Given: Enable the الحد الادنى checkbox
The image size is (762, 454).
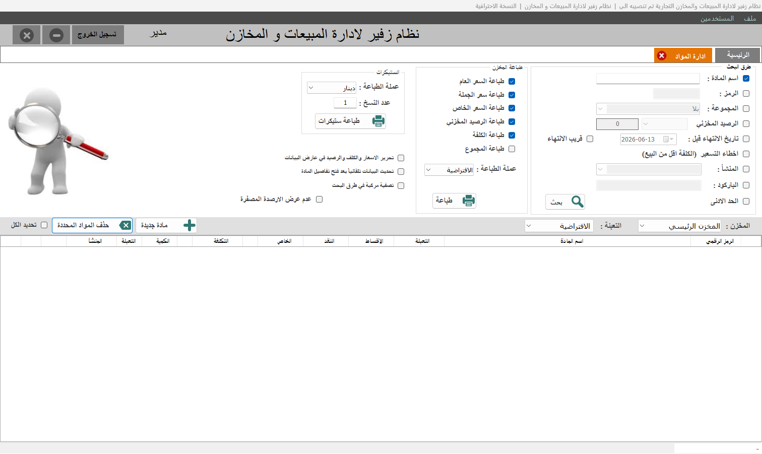Looking at the screenshot, I should tap(746, 201).
